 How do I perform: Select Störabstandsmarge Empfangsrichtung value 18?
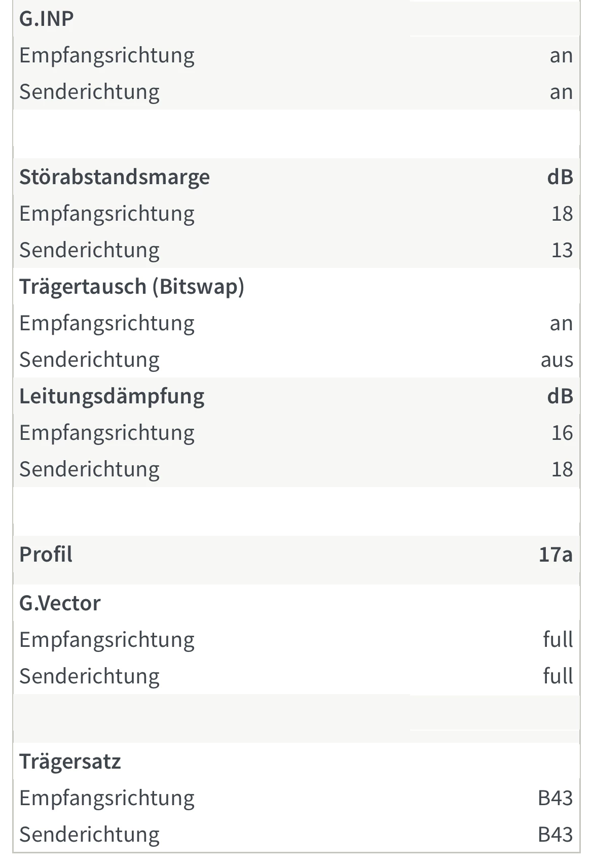[x=562, y=214]
